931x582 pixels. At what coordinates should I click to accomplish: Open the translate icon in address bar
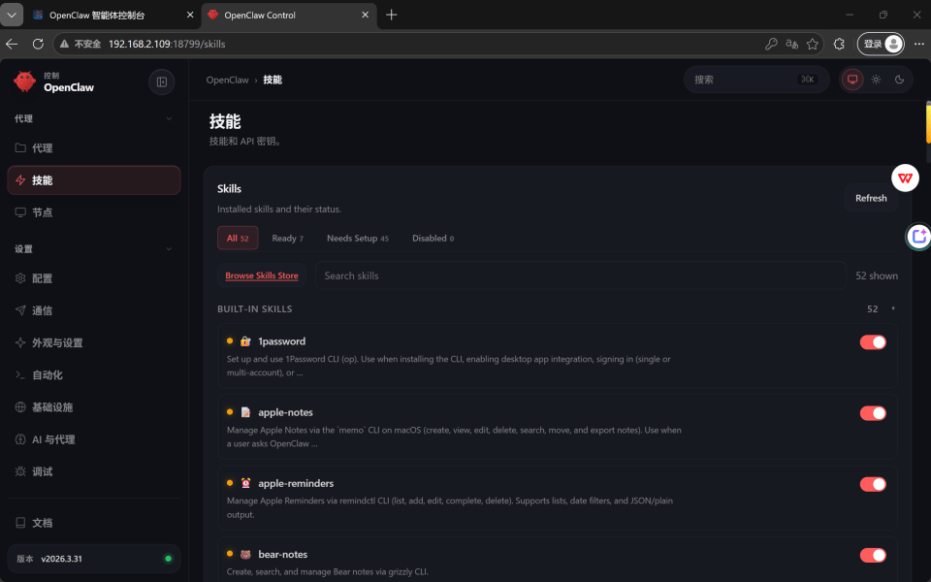[x=791, y=44]
